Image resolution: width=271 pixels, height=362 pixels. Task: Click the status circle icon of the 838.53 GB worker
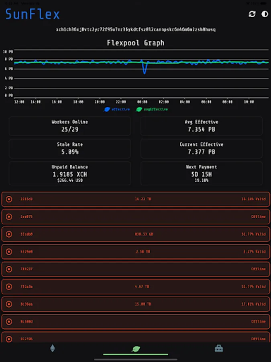(9, 234)
